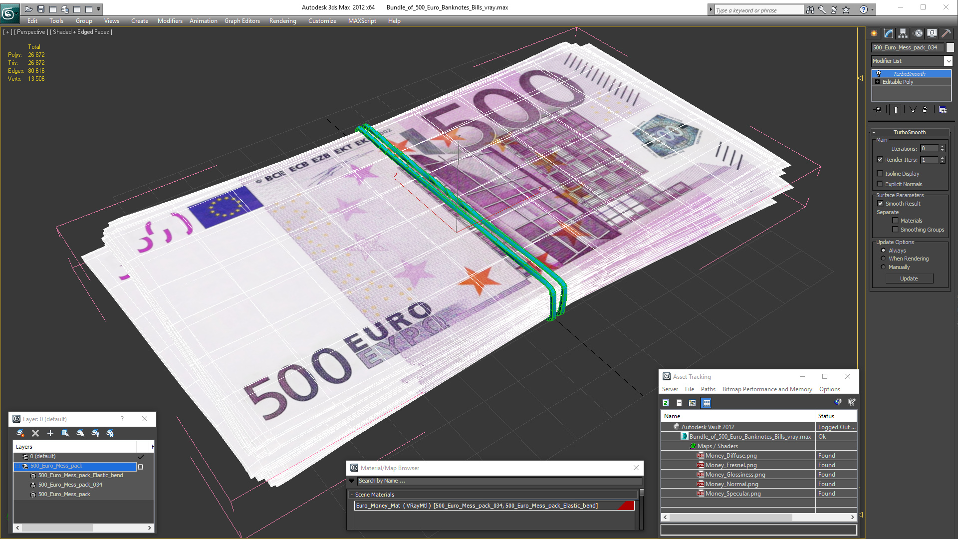Click binoculars search icon in title bar
Viewport: 958px width, 539px height.
[x=810, y=9]
